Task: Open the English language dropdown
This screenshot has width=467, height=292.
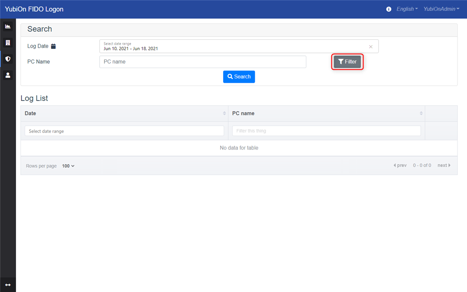Action: pyautogui.click(x=407, y=9)
